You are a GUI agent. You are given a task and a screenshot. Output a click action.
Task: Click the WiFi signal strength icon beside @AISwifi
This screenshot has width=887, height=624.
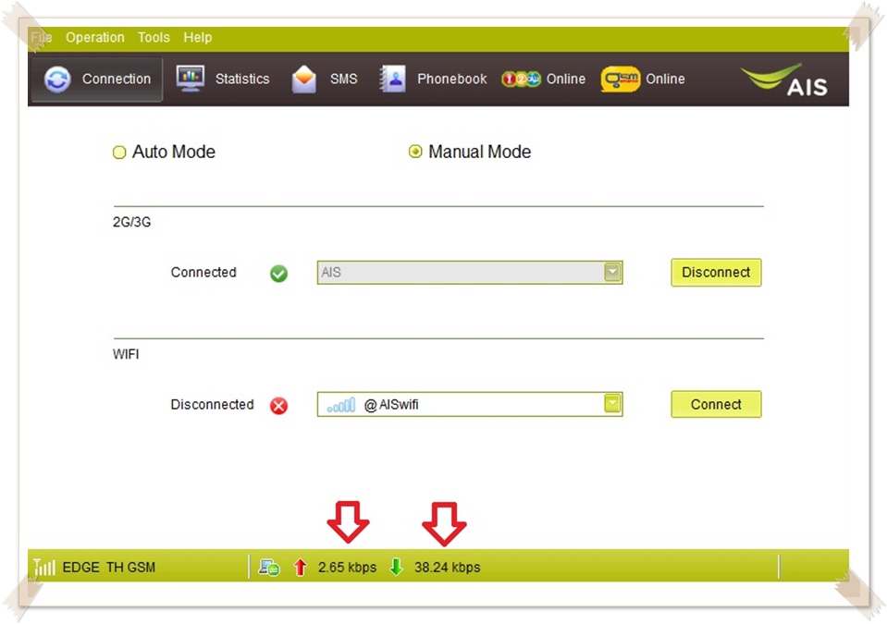341,405
